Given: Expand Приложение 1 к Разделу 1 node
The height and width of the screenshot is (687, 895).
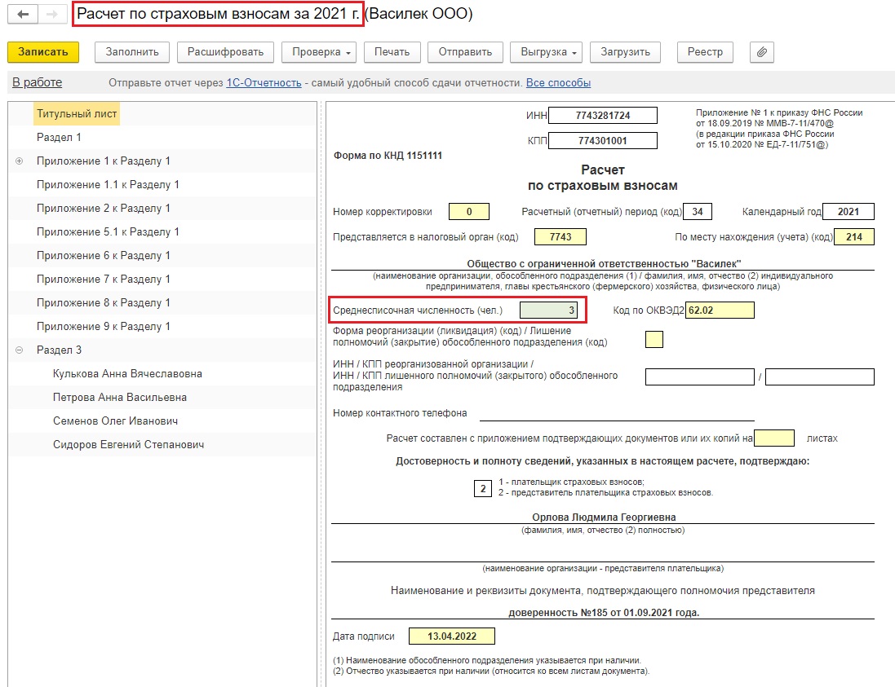Looking at the screenshot, I should (x=19, y=161).
